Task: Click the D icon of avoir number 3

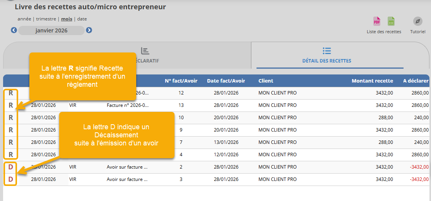Action: pos(11,179)
